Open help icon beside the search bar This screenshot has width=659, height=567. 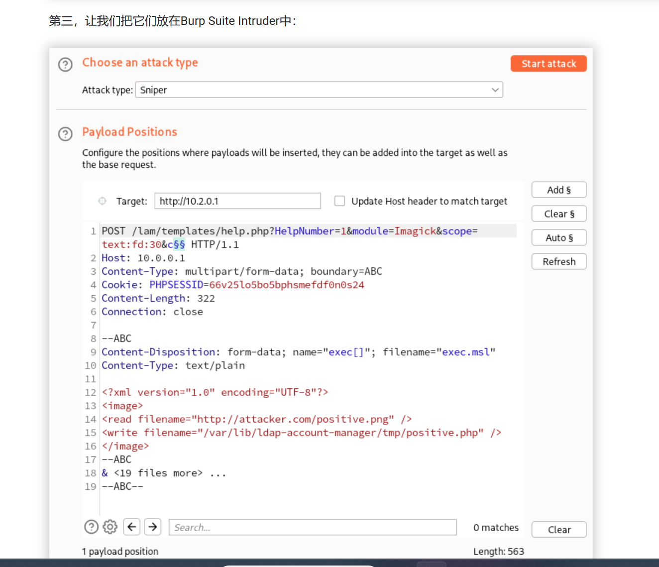click(x=91, y=527)
